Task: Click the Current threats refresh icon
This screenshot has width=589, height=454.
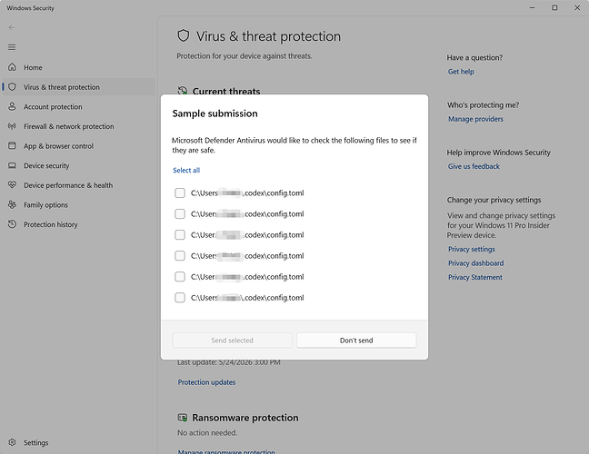Action: click(x=182, y=91)
